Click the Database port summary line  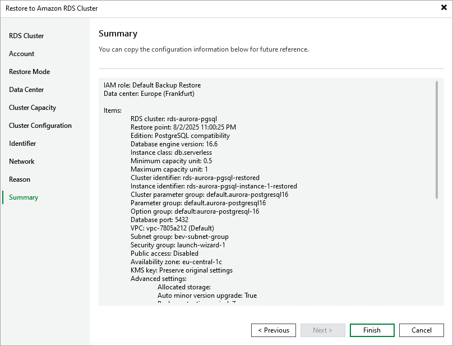coord(159,220)
